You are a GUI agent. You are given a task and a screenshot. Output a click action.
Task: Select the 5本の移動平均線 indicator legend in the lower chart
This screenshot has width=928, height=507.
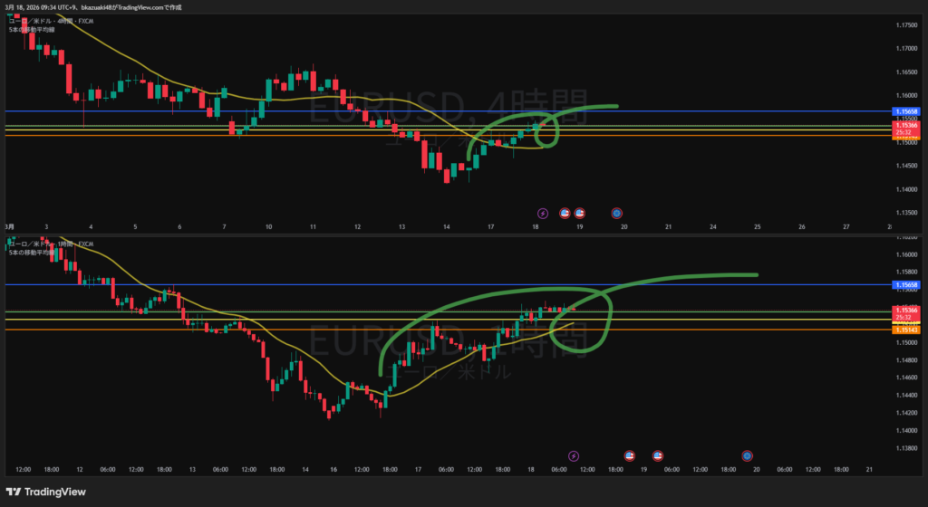point(31,253)
